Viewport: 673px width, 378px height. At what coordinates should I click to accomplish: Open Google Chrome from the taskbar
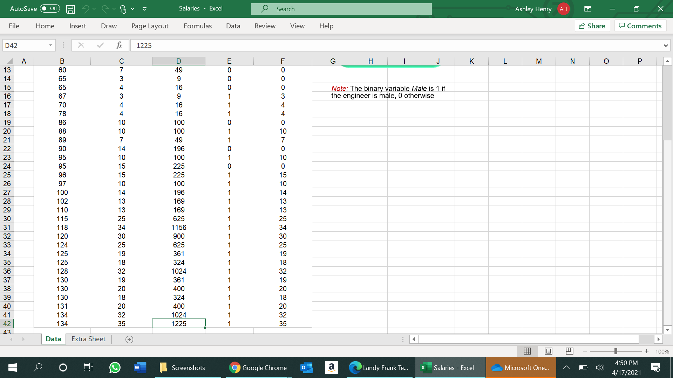258,367
